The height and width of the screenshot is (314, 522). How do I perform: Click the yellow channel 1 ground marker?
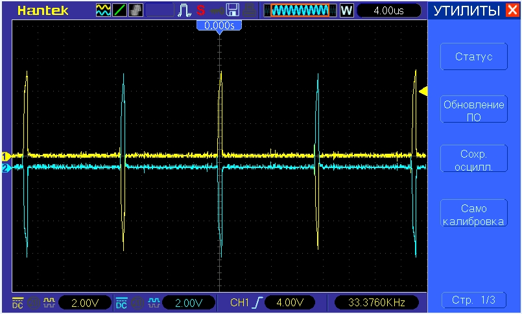[x=5, y=156]
